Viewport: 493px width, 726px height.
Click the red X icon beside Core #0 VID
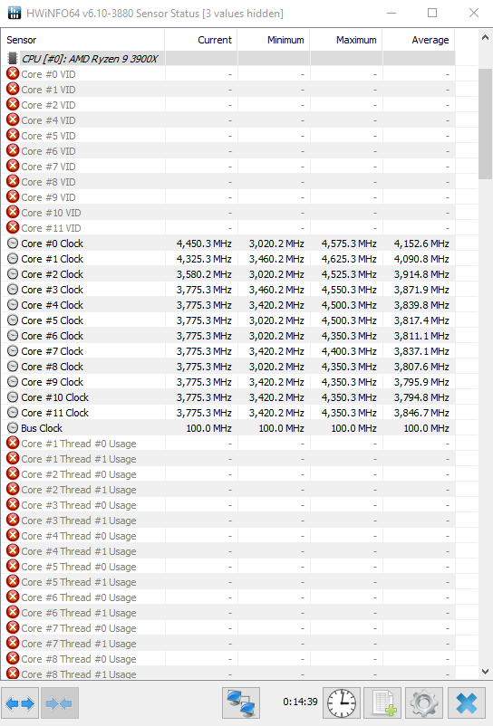click(13, 73)
